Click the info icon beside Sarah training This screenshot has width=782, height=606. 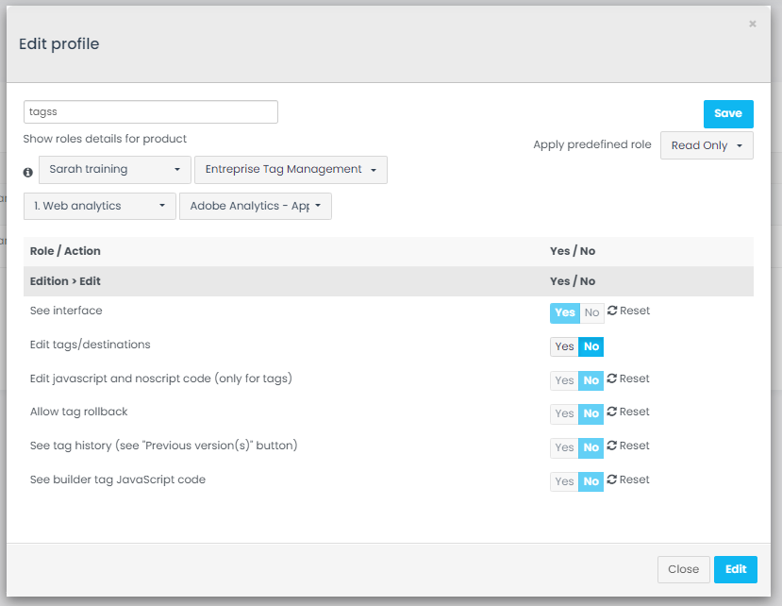(28, 172)
